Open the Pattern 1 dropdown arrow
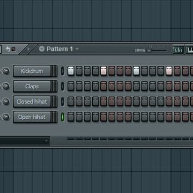This screenshot has height=193, width=193. (77, 49)
